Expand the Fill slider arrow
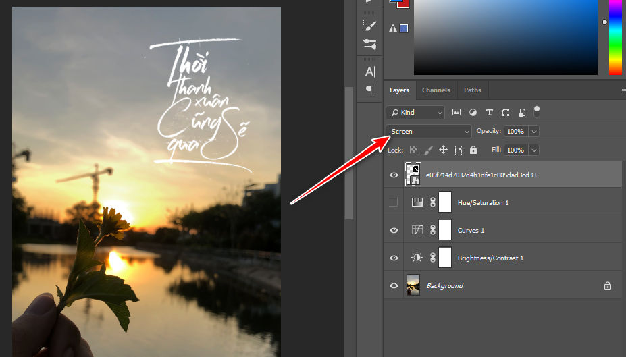The image size is (626, 357). click(533, 150)
